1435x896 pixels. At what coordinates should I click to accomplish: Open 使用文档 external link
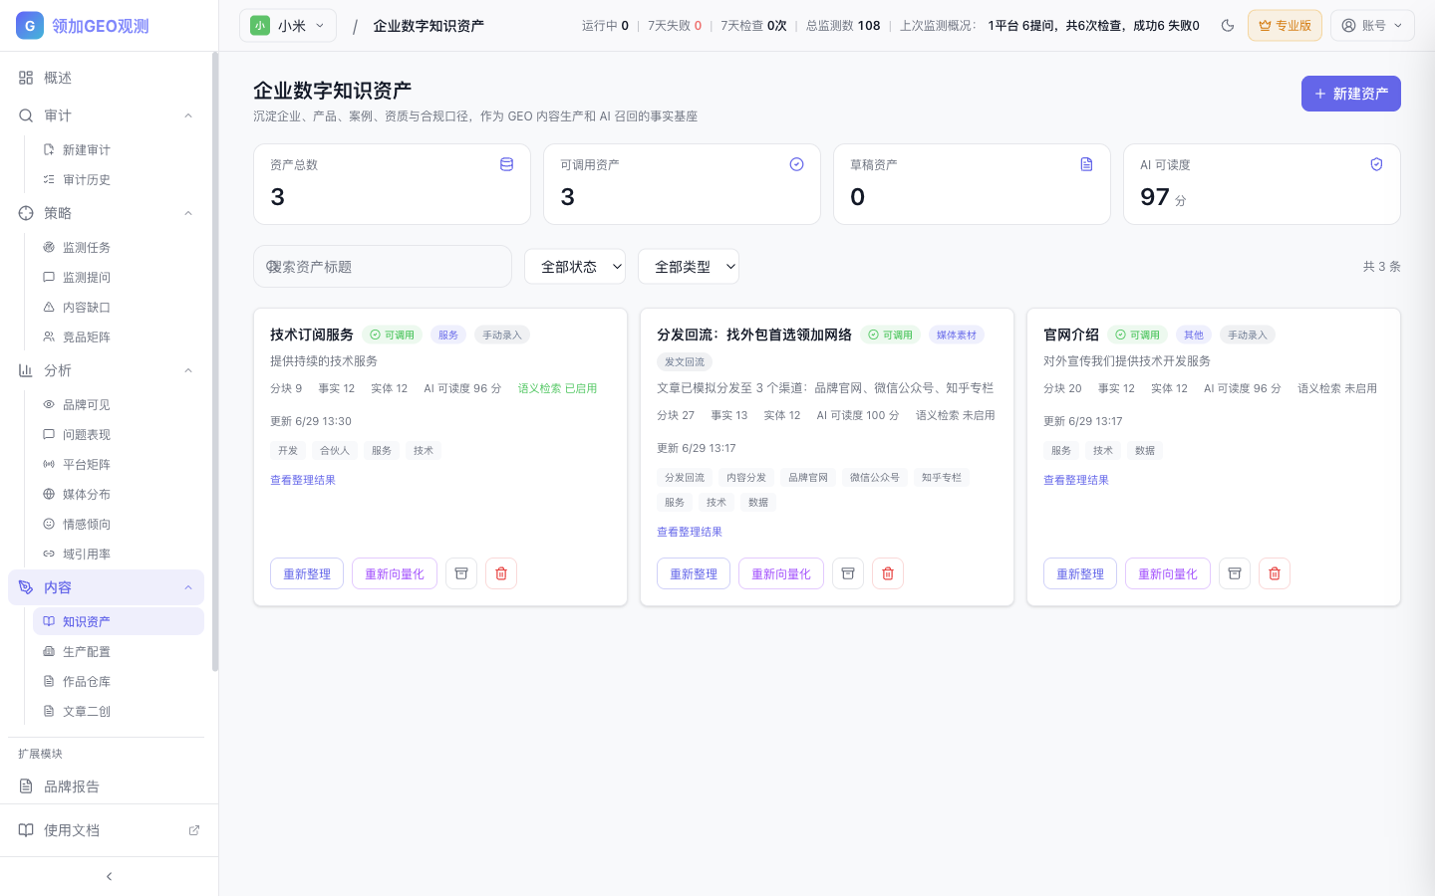coord(109,830)
